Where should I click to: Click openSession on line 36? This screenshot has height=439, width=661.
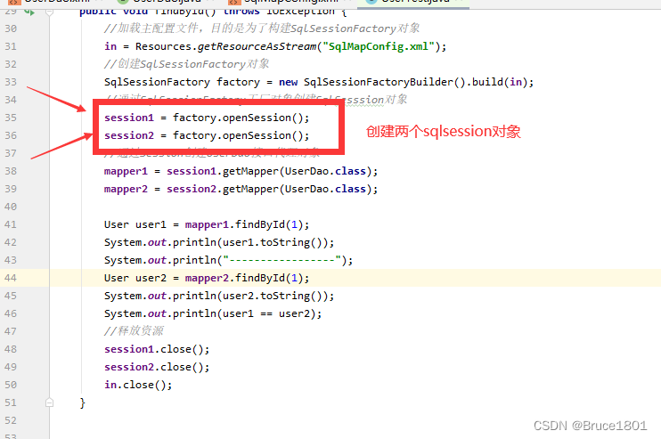point(257,135)
